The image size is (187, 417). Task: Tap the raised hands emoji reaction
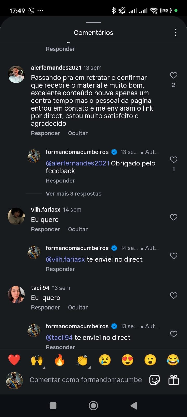coord(37,360)
